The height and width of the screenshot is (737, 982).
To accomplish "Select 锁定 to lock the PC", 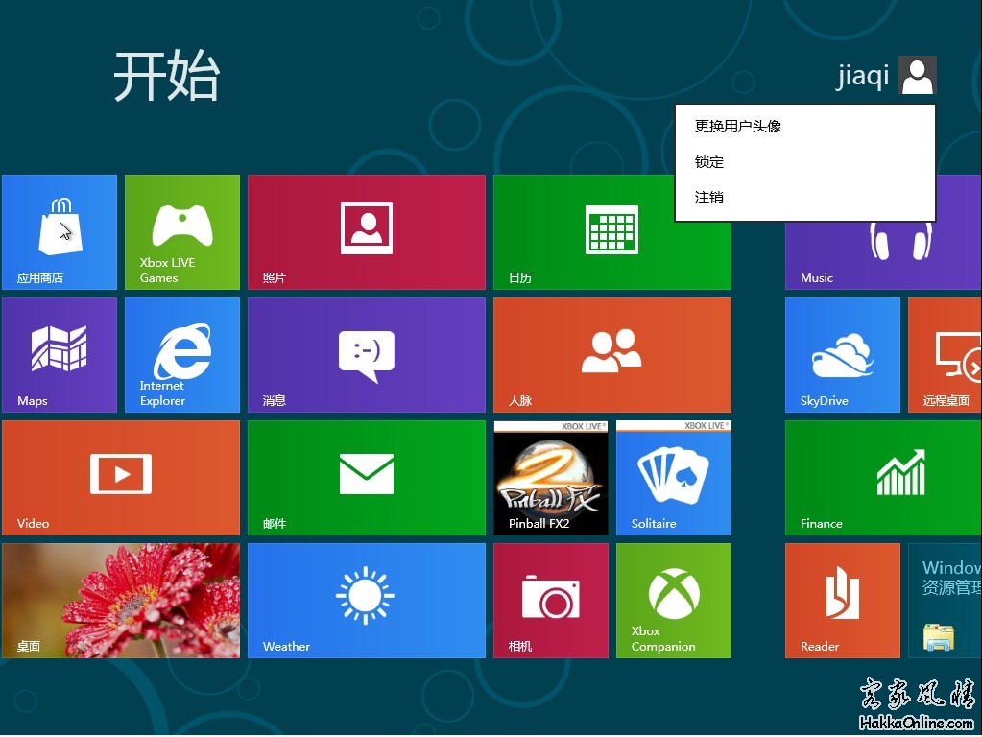I will pyautogui.click(x=804, y=162).
